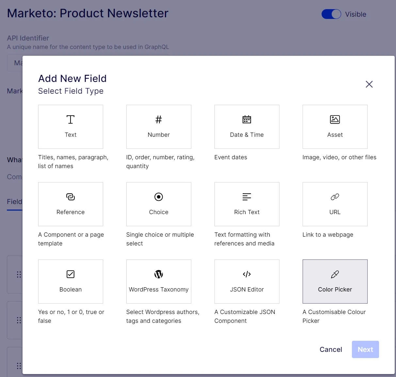Select the URL chain icon
Screen dimensions: 396x377
pos(335,197)
